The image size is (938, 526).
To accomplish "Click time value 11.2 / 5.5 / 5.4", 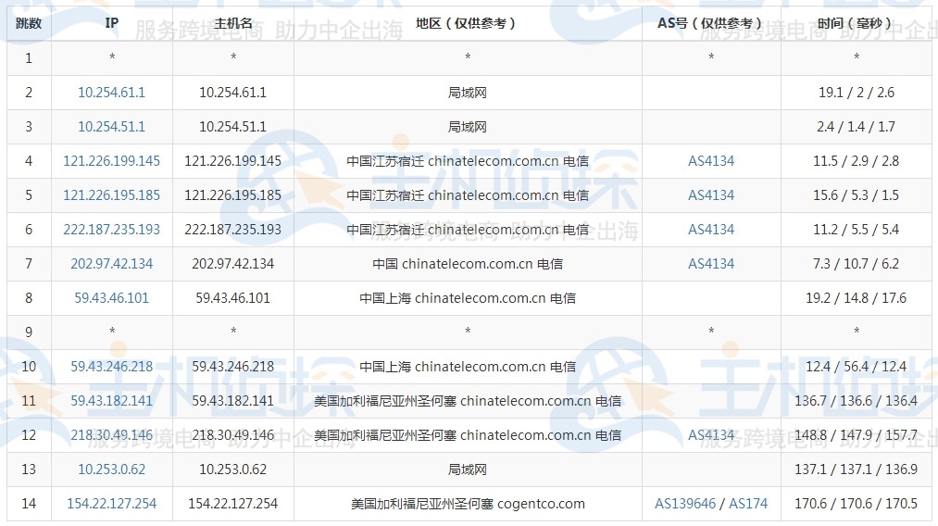I will (x=857, y=229).
